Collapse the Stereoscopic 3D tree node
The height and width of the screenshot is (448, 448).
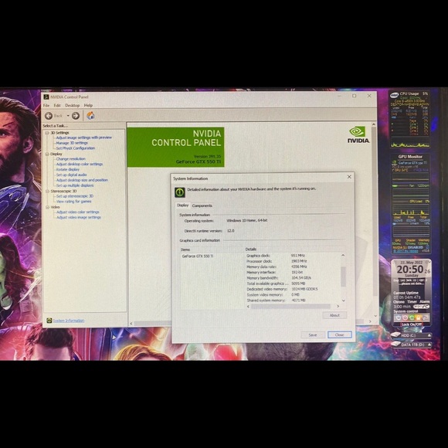click(x=47, y=191)
